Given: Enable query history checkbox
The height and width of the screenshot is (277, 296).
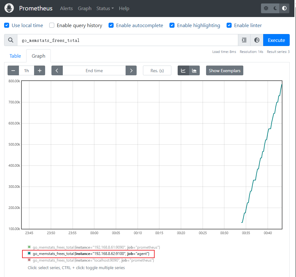Looking at the screenshot, I should [x=52, y=25].
